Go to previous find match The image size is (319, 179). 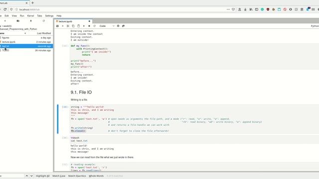[x=26, y=176]
